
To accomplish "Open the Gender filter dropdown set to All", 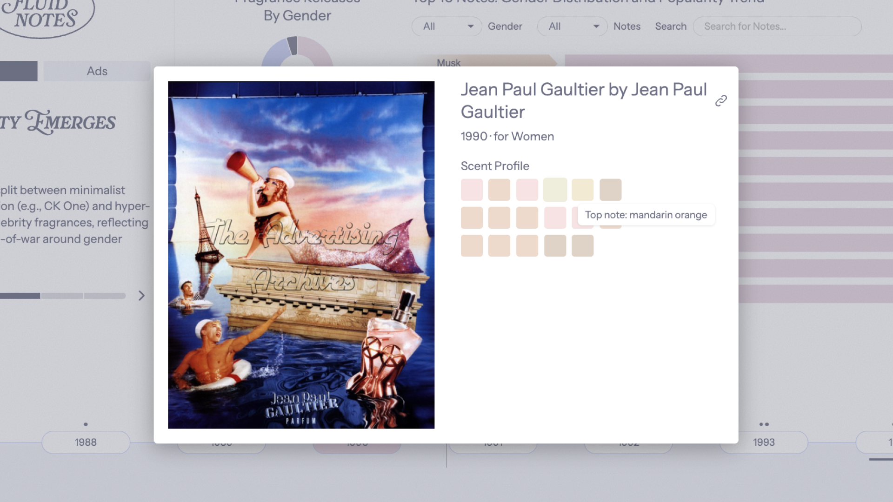I will click(x=446, y=26).
